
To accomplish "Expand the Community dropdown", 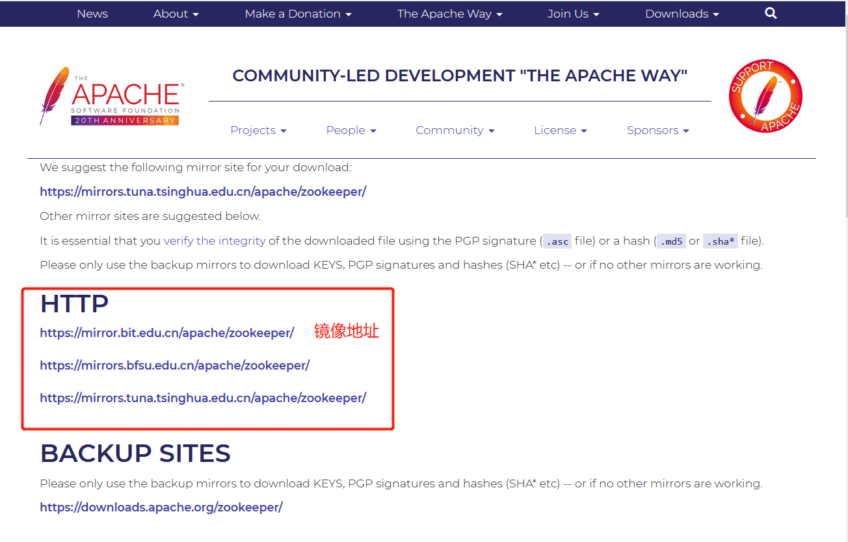I will click(455, 130).
